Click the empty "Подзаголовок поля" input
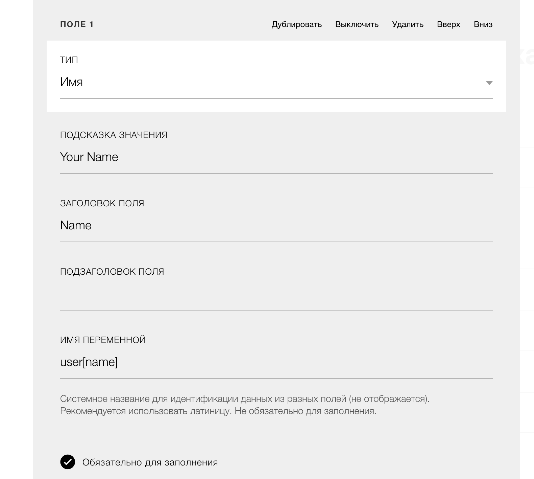 [x=276, y=294]
